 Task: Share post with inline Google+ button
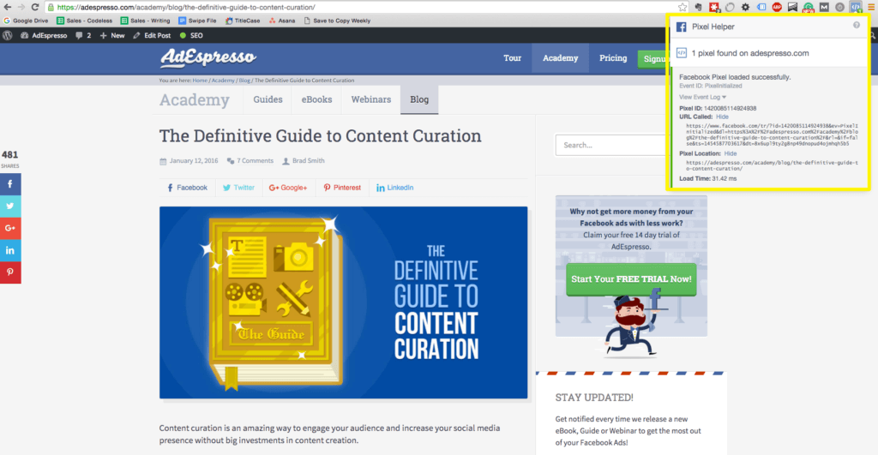[288, 188]
